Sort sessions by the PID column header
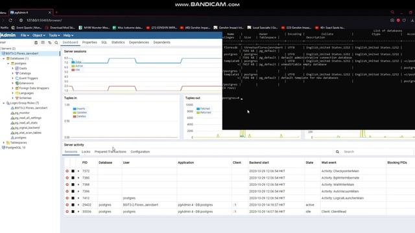The height and width of the screenshot is (233, 415). coord(85,162)
